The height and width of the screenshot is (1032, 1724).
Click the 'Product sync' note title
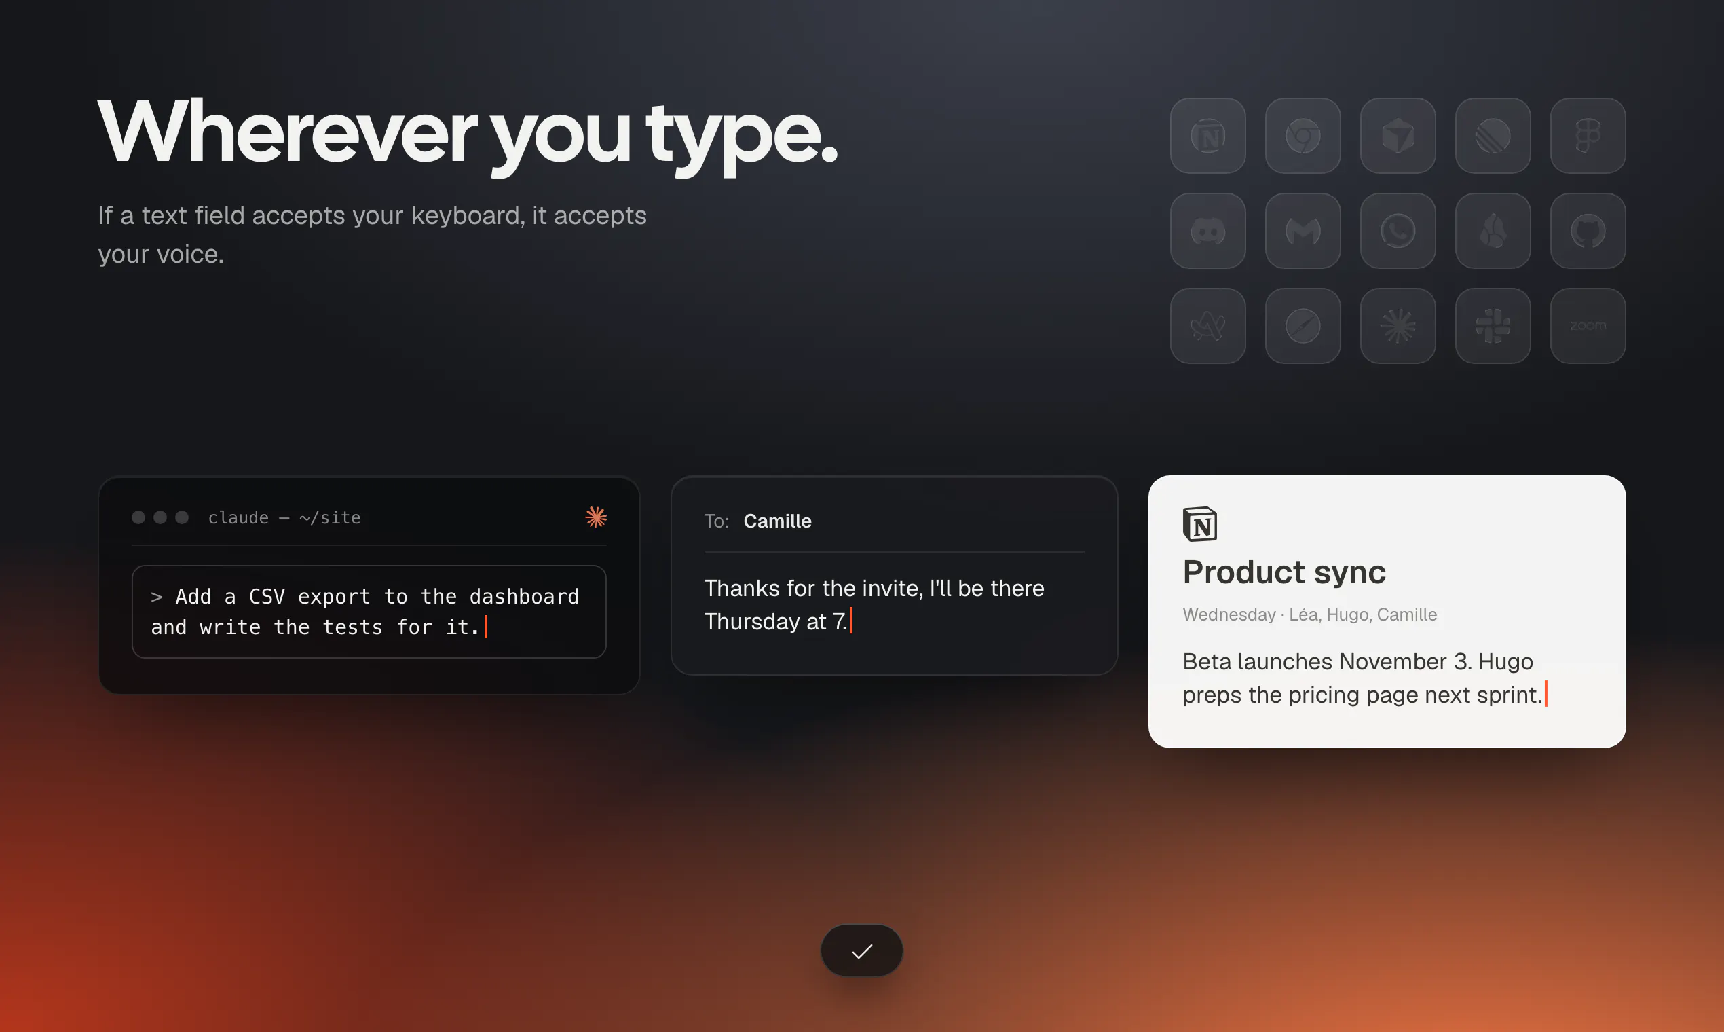pyautogui.click(x=1284, y=572)
